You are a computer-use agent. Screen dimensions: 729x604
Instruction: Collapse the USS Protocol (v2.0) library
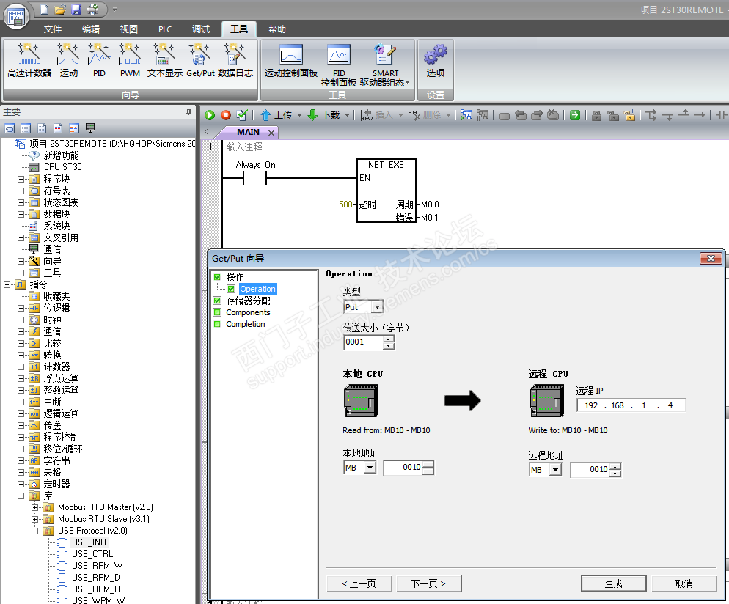[35, 531]
